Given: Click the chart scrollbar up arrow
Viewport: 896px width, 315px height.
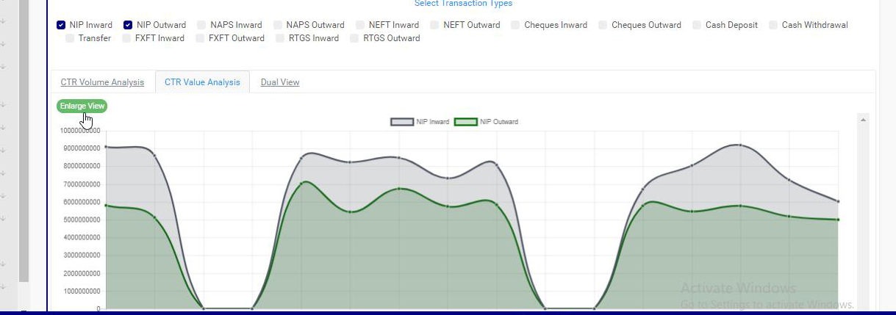Looking at the screenshot, I should tap(864, 119).
